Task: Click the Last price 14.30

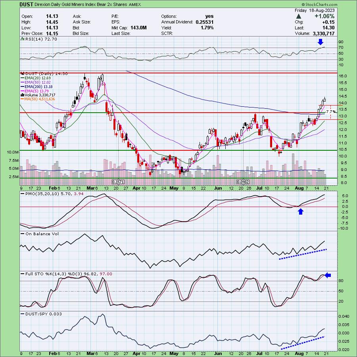Action: [x=328, y=28]
